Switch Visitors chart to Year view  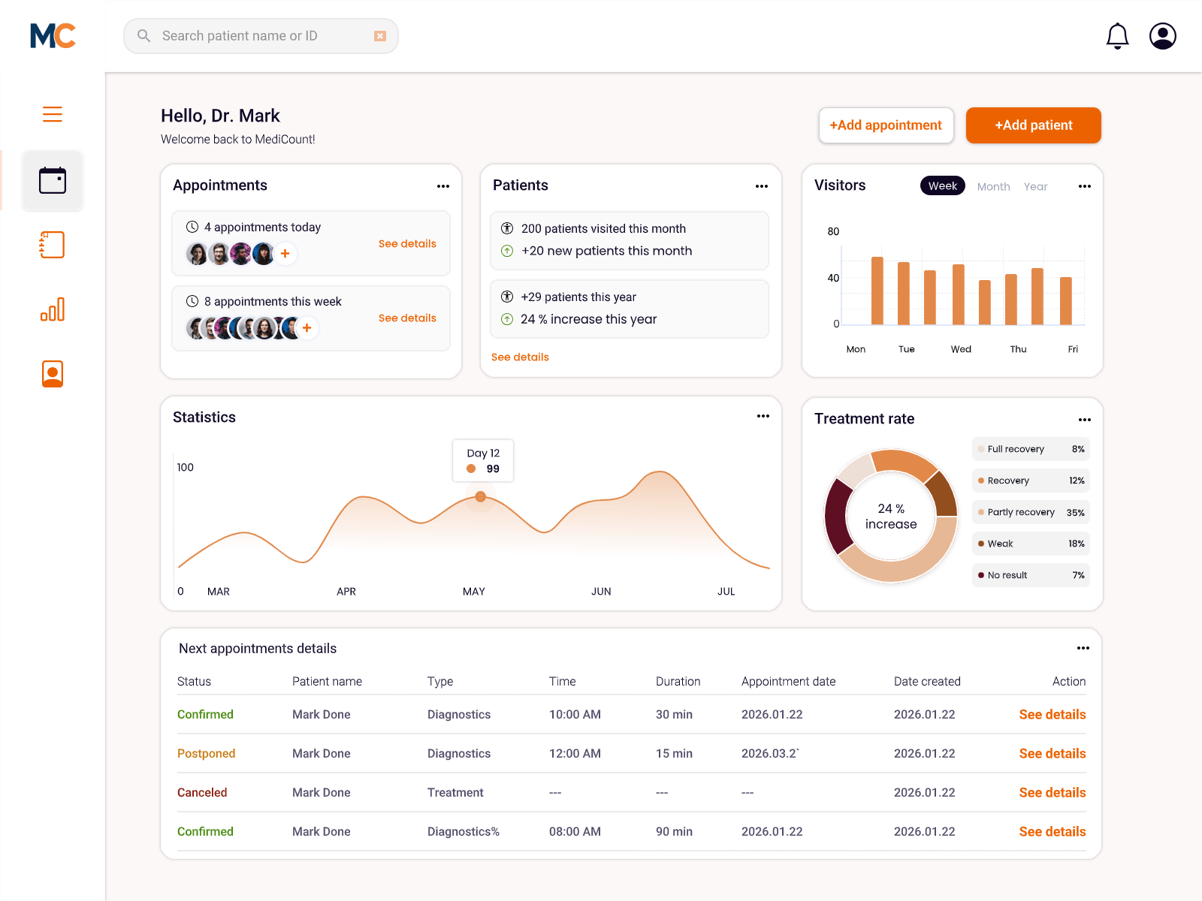click(1035, 185)
